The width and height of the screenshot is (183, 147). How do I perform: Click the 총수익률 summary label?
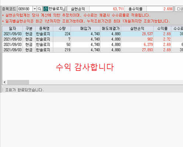136,9
